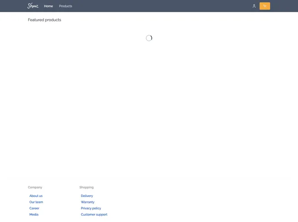Open the About us link

(x=36, y=196)
